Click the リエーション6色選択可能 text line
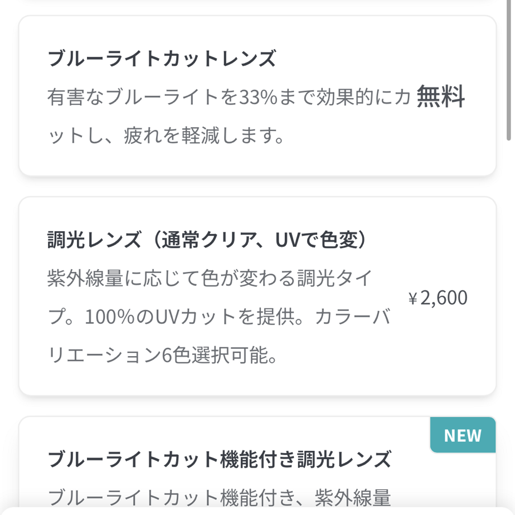The width and height of the screenshot is (515, 515). click(163, 355)
